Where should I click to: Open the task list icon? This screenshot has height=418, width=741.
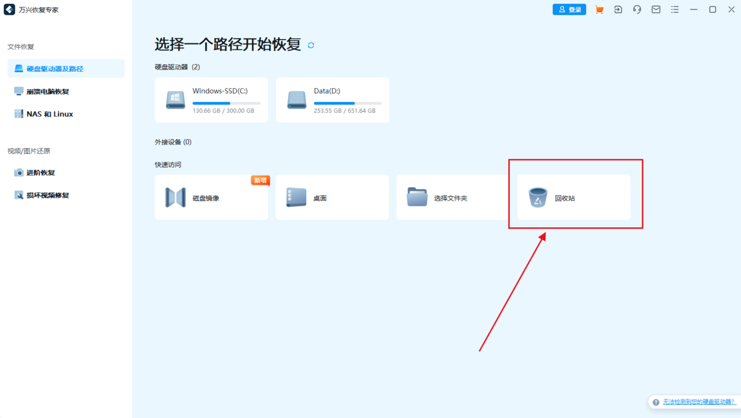[x=674, y=9]
